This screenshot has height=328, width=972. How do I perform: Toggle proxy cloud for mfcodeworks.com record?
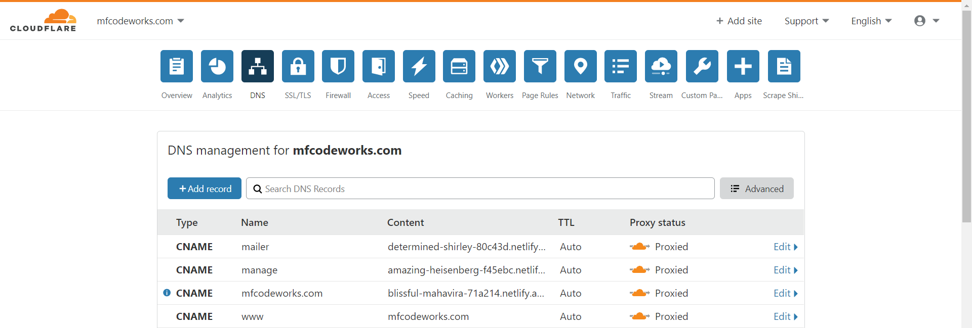pos(640,293)
